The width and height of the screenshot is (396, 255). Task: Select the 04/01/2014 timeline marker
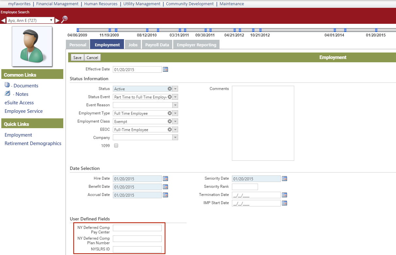point(335,30)
